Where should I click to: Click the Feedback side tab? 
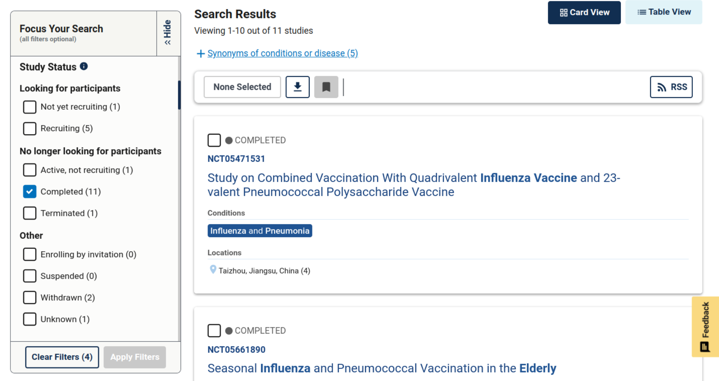705,326
